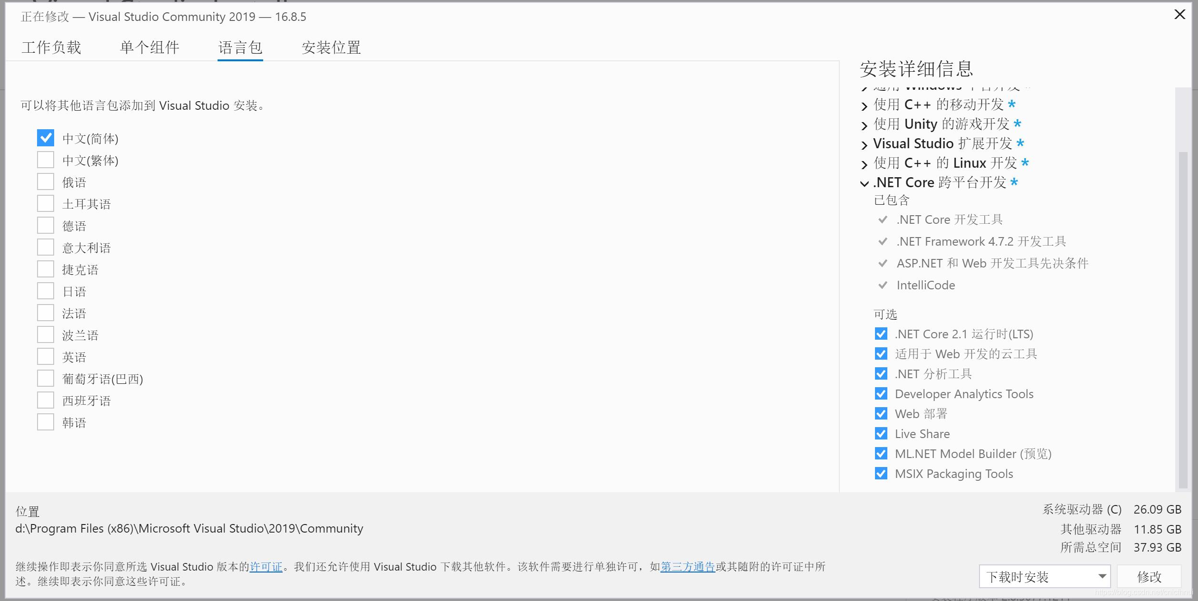Viewport: 1198px width, 601px height.
Task: Expand 使用 C++ 的移动开发 details
Action: click(x=865, y=105)
